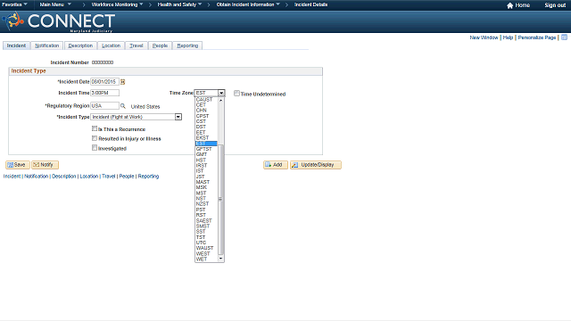Toggle the Investigated checkbox
571x321 pixels.
pyautogui.click(x=95, y=148)
